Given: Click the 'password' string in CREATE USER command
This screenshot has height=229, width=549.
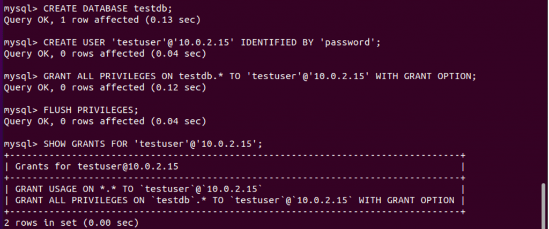Looking at the screenshot, I should coord(351,43).
